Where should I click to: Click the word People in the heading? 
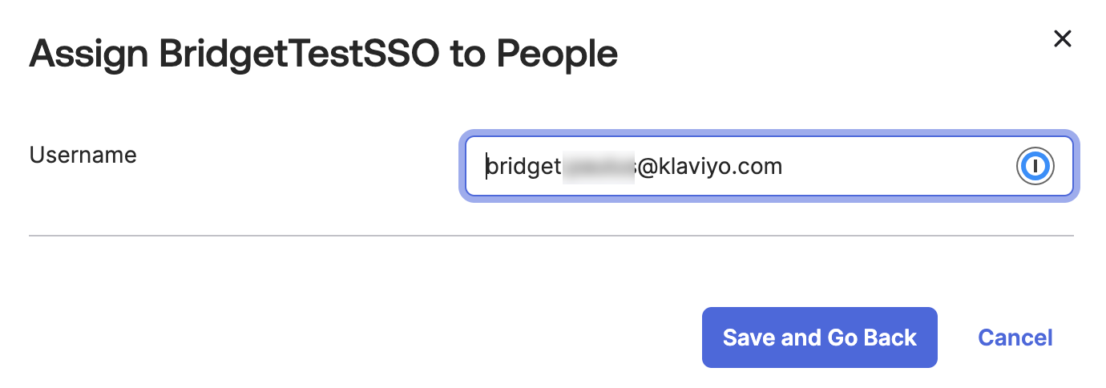556,55
